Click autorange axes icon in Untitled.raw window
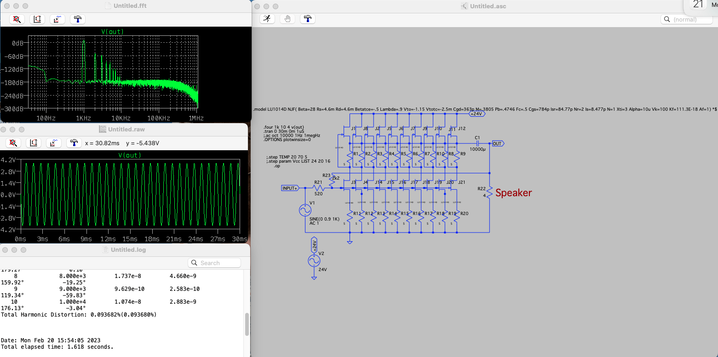Viewport: 718px width, 357px height. tap(34, 143)
